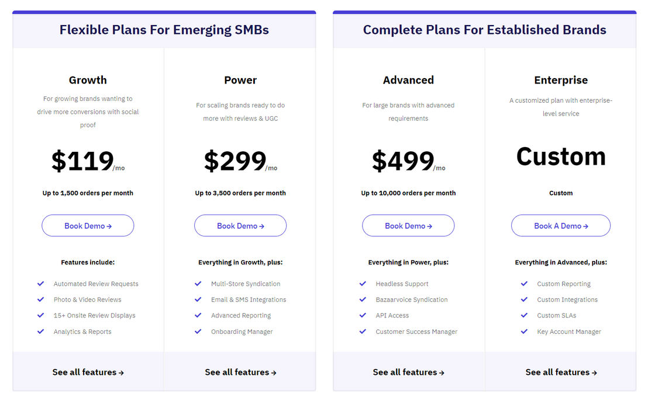Click Bazaarvoice Syndication feature text

click(x=412, y=300)
